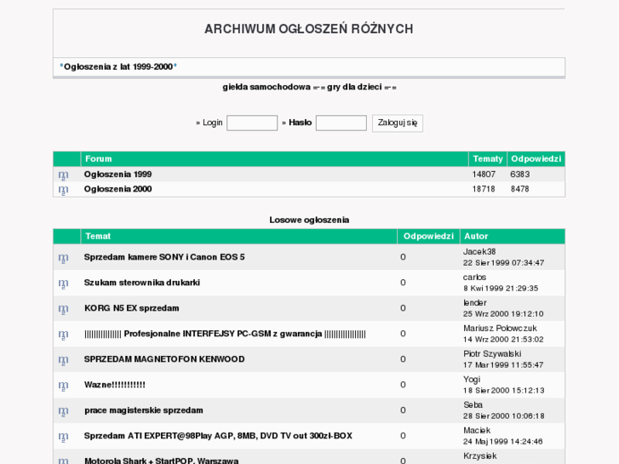Click the Zaloguj się button

398,123
